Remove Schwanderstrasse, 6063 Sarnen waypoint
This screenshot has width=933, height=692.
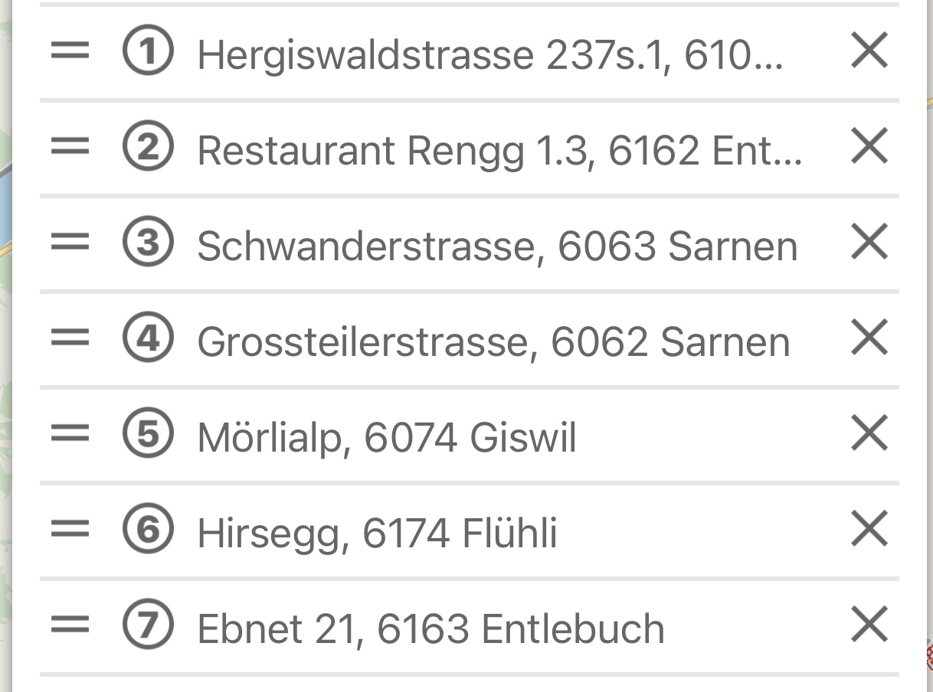tap(869, 242)
